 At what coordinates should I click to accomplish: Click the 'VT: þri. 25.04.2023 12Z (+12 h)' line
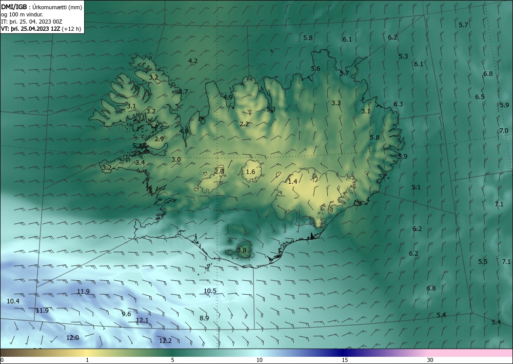coord(41,29)
